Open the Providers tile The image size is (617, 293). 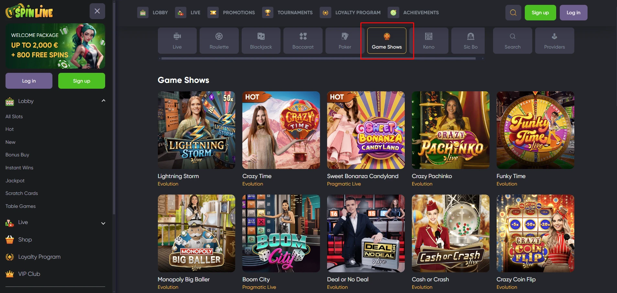(x=555, y=40)
